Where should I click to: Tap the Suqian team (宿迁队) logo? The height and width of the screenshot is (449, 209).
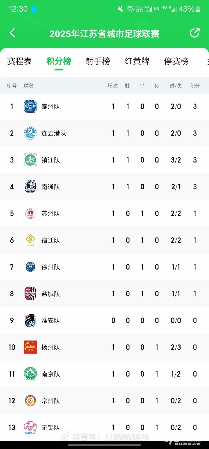(30, 240)
